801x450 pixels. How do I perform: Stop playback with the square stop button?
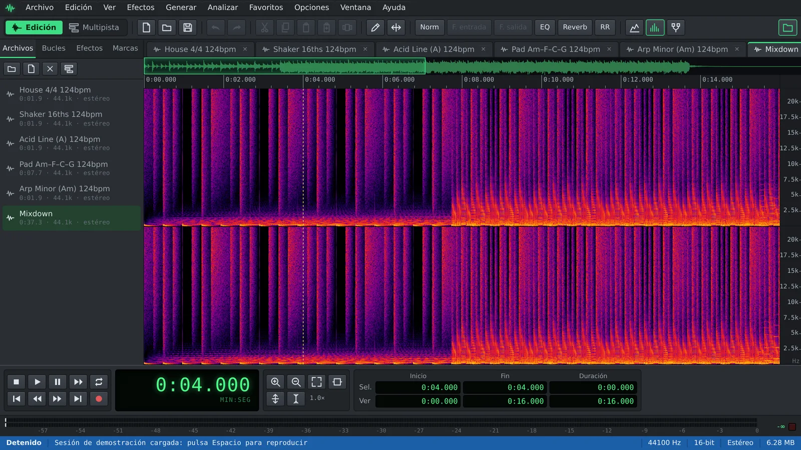[16, 382]
